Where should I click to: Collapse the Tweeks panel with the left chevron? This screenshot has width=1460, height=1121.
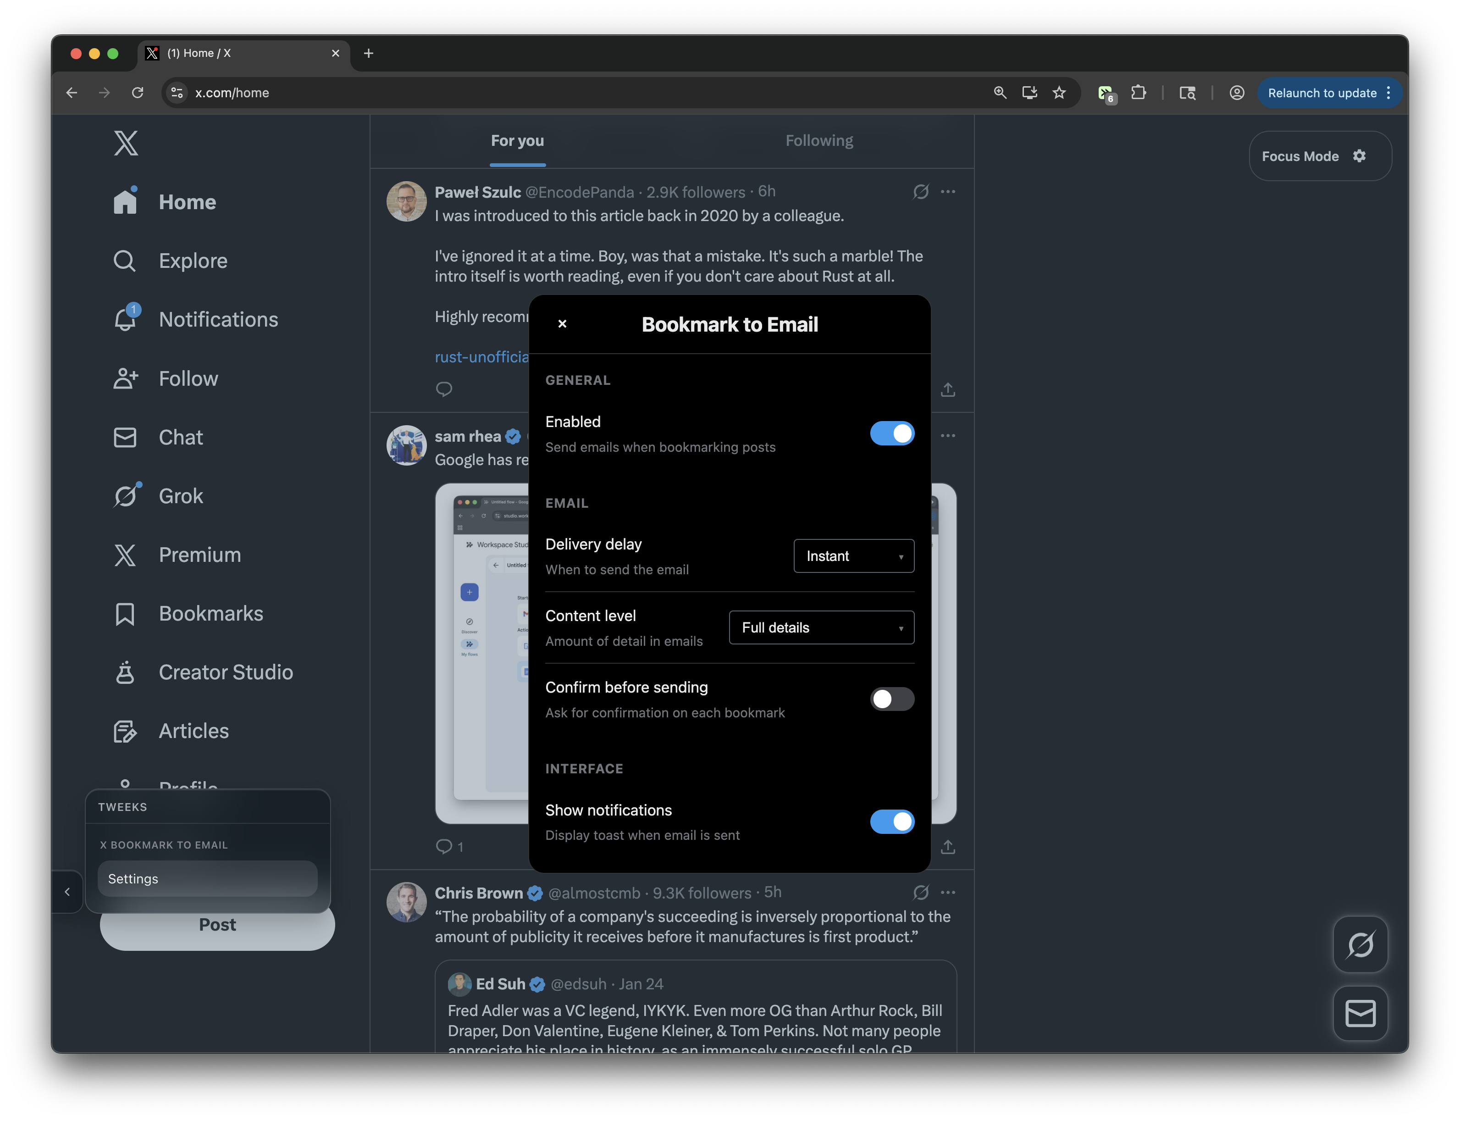67,892
